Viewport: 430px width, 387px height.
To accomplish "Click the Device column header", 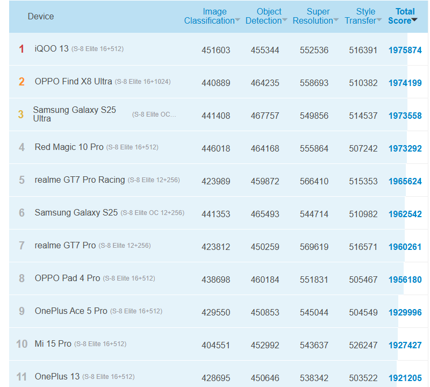I will point(41,17).
